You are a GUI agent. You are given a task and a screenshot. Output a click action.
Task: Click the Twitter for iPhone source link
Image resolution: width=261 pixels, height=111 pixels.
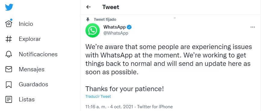(x=155, y=107)
